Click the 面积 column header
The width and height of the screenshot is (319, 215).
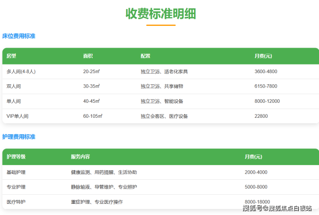(88, 56)
